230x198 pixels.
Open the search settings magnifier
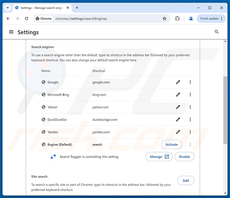point(217,32)
